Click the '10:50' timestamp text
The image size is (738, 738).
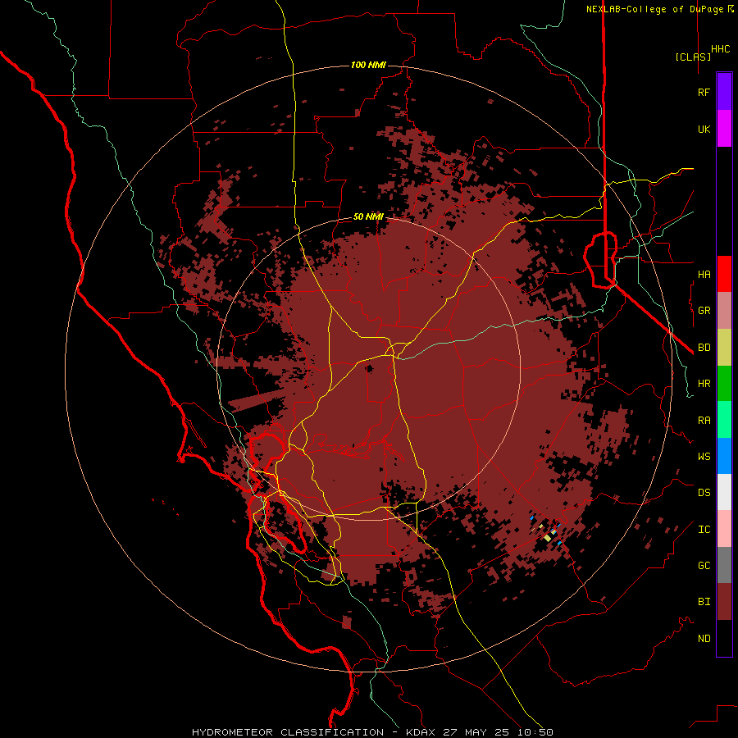(x=537, y=732)
